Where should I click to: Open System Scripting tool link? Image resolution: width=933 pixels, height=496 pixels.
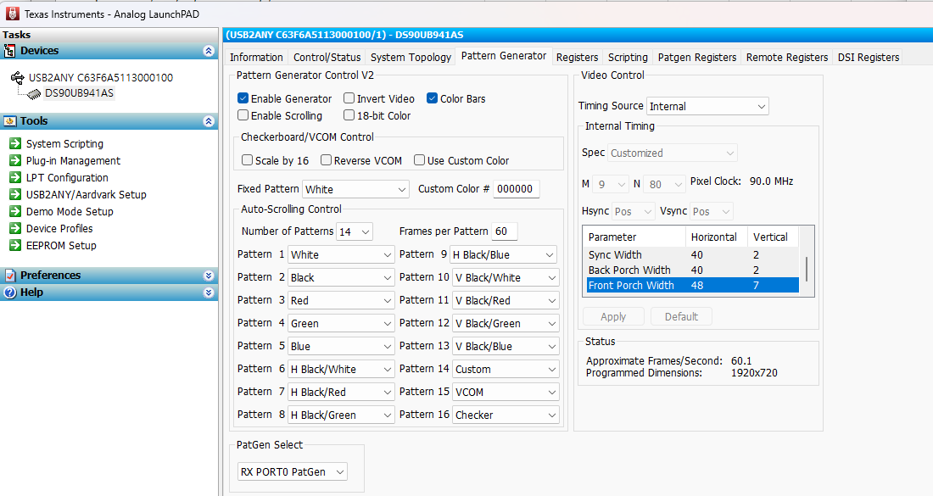[x=64, y=143]
